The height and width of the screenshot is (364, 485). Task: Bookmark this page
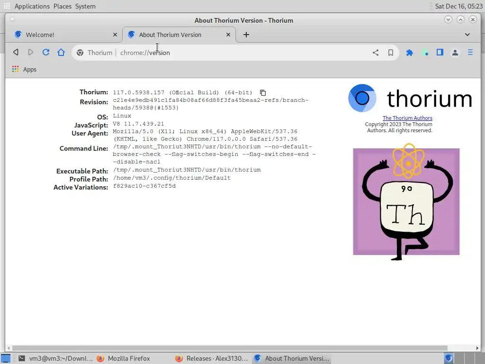click(391, 53)
